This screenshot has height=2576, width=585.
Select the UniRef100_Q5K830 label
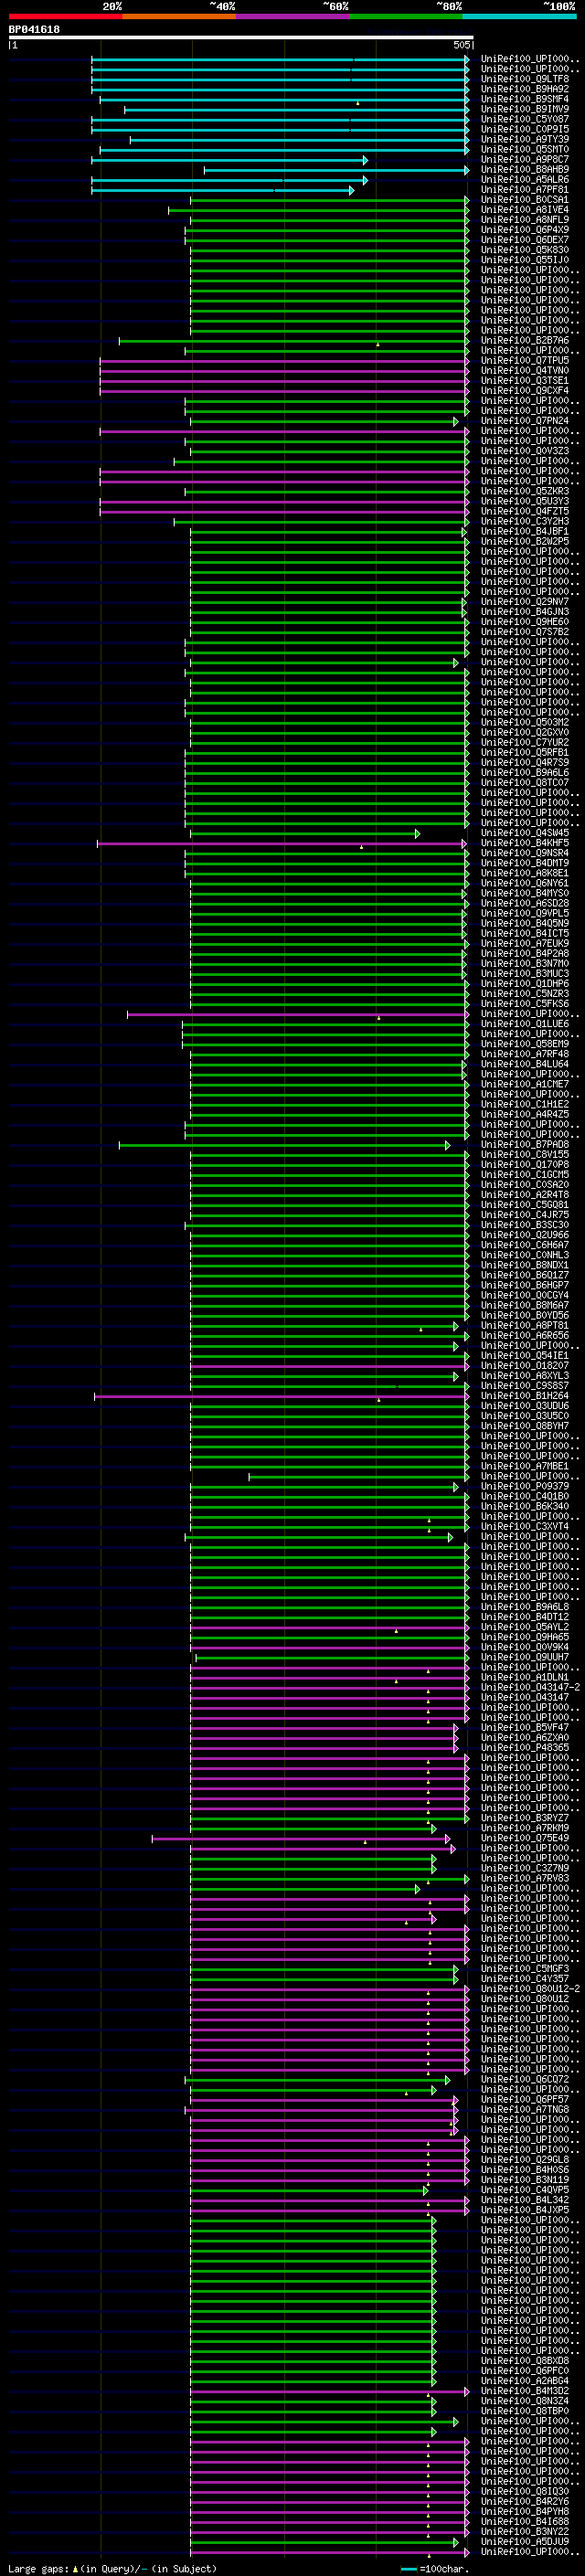click(525, 250)
